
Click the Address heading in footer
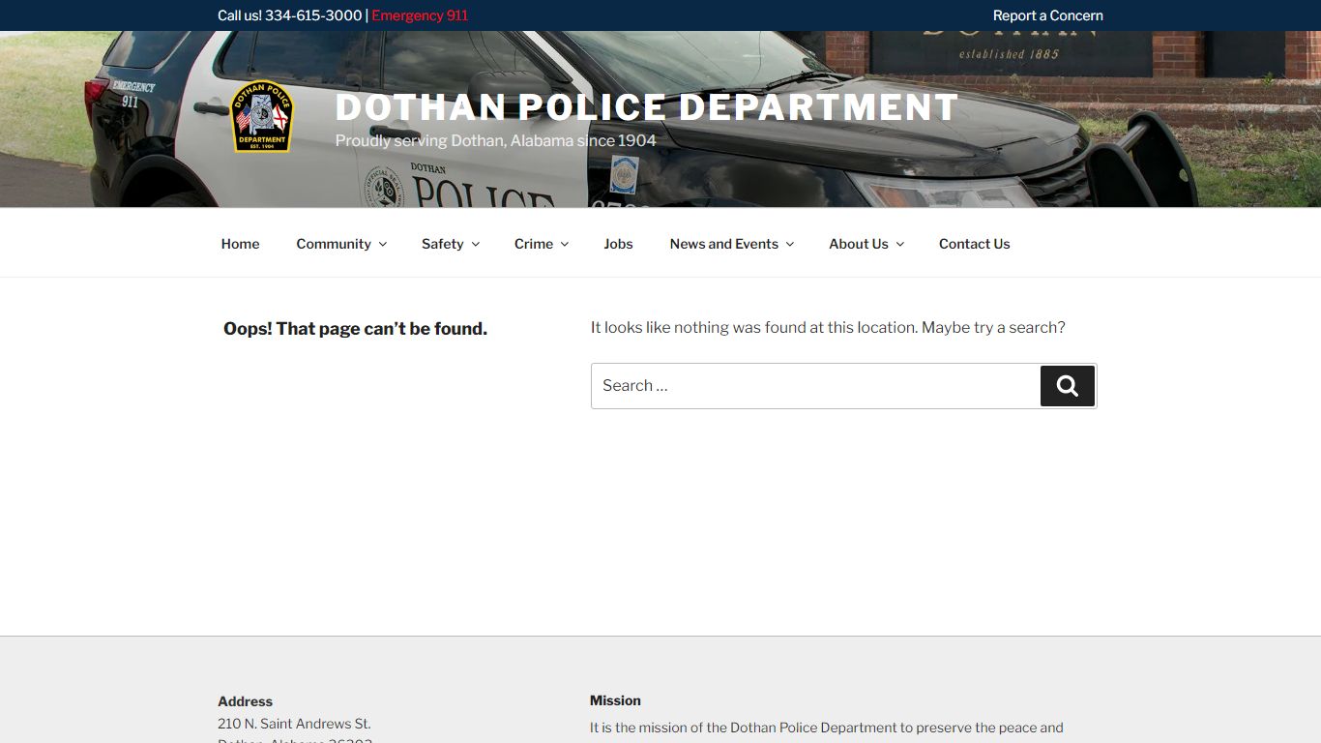pyautogui.click(x=245, y=701)
